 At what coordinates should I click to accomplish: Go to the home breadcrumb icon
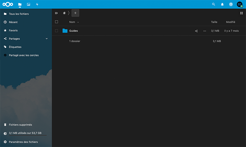tap(64, 13)
